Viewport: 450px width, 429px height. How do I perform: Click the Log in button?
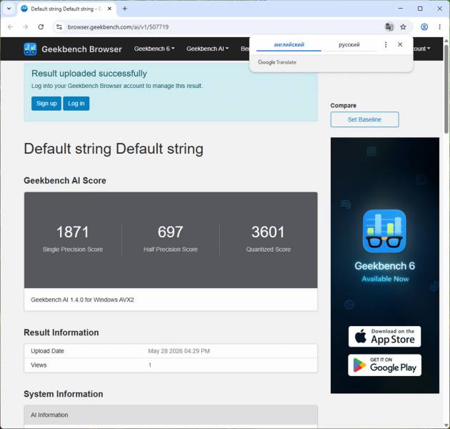tap(76, 104)
